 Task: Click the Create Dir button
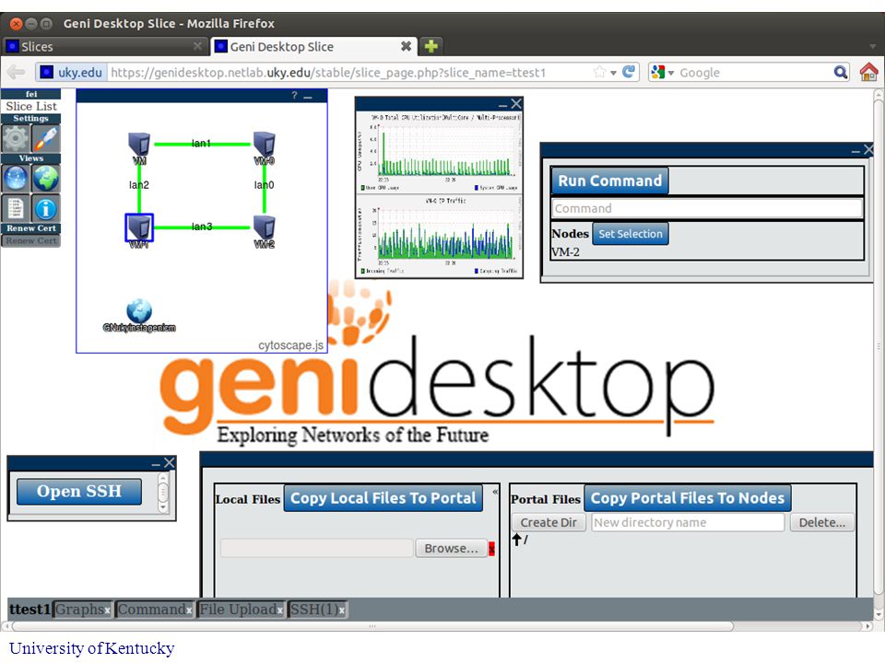549,523
